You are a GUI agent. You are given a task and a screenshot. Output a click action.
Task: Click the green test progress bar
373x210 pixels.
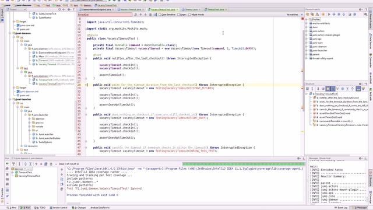(244, 164)
